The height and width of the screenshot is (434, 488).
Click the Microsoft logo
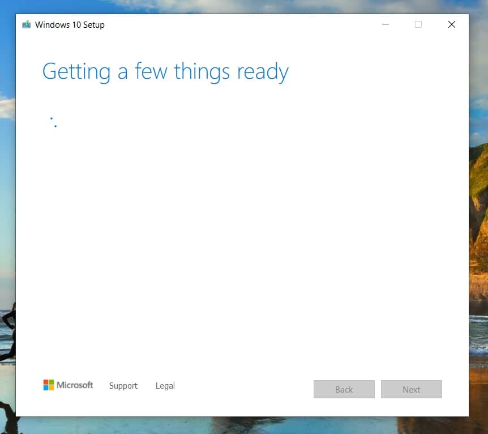point(68,385)
